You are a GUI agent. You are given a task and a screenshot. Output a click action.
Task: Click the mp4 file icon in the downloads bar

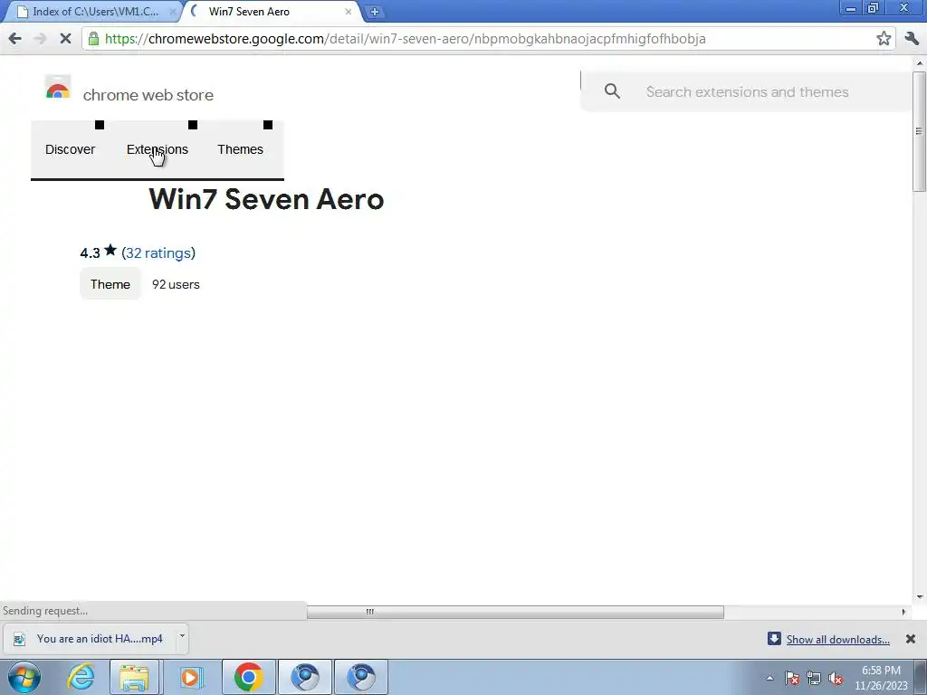click(20, 639)
